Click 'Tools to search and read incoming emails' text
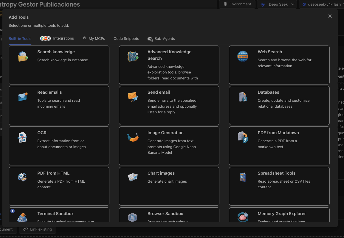 pos(59,103)
